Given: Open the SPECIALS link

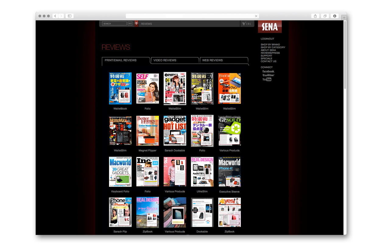Looking at the screenshot, I should tap(266, 58).
